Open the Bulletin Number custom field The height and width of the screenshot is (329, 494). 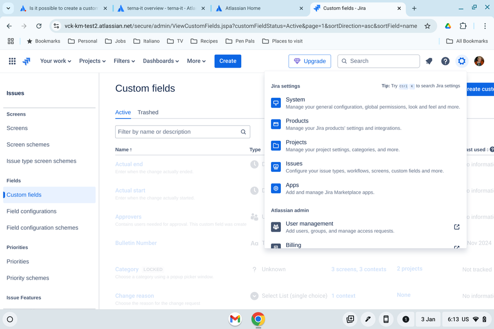point(136,243)
